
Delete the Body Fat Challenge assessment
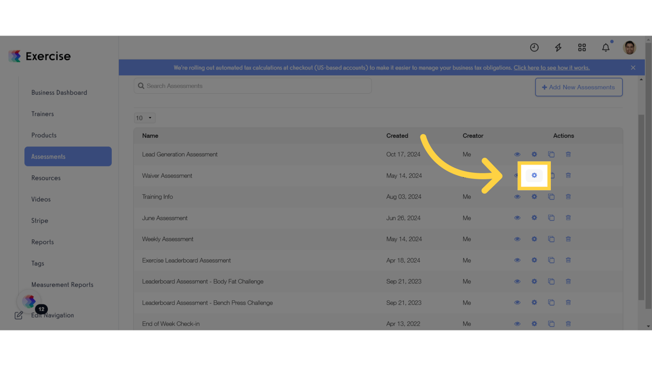point(568,282)
